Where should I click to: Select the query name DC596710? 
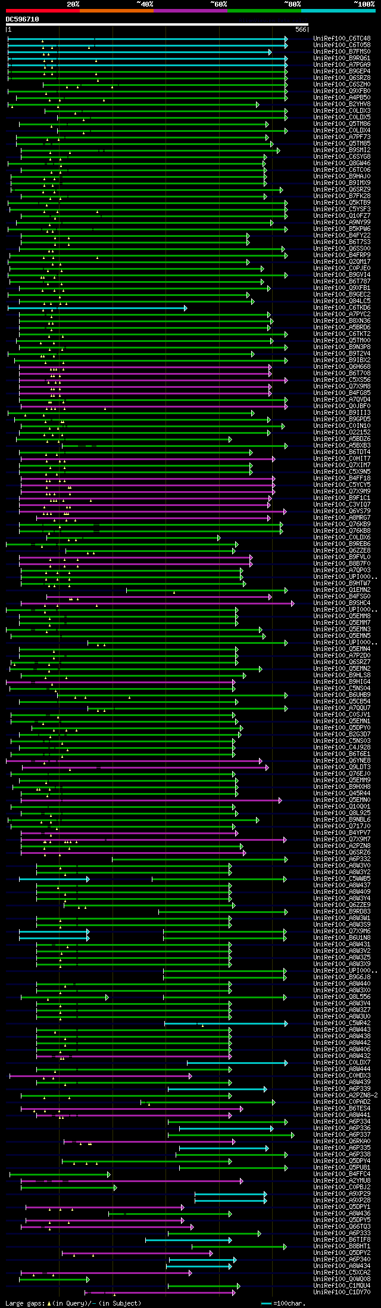pyautogui.click(x=23, y=19)
